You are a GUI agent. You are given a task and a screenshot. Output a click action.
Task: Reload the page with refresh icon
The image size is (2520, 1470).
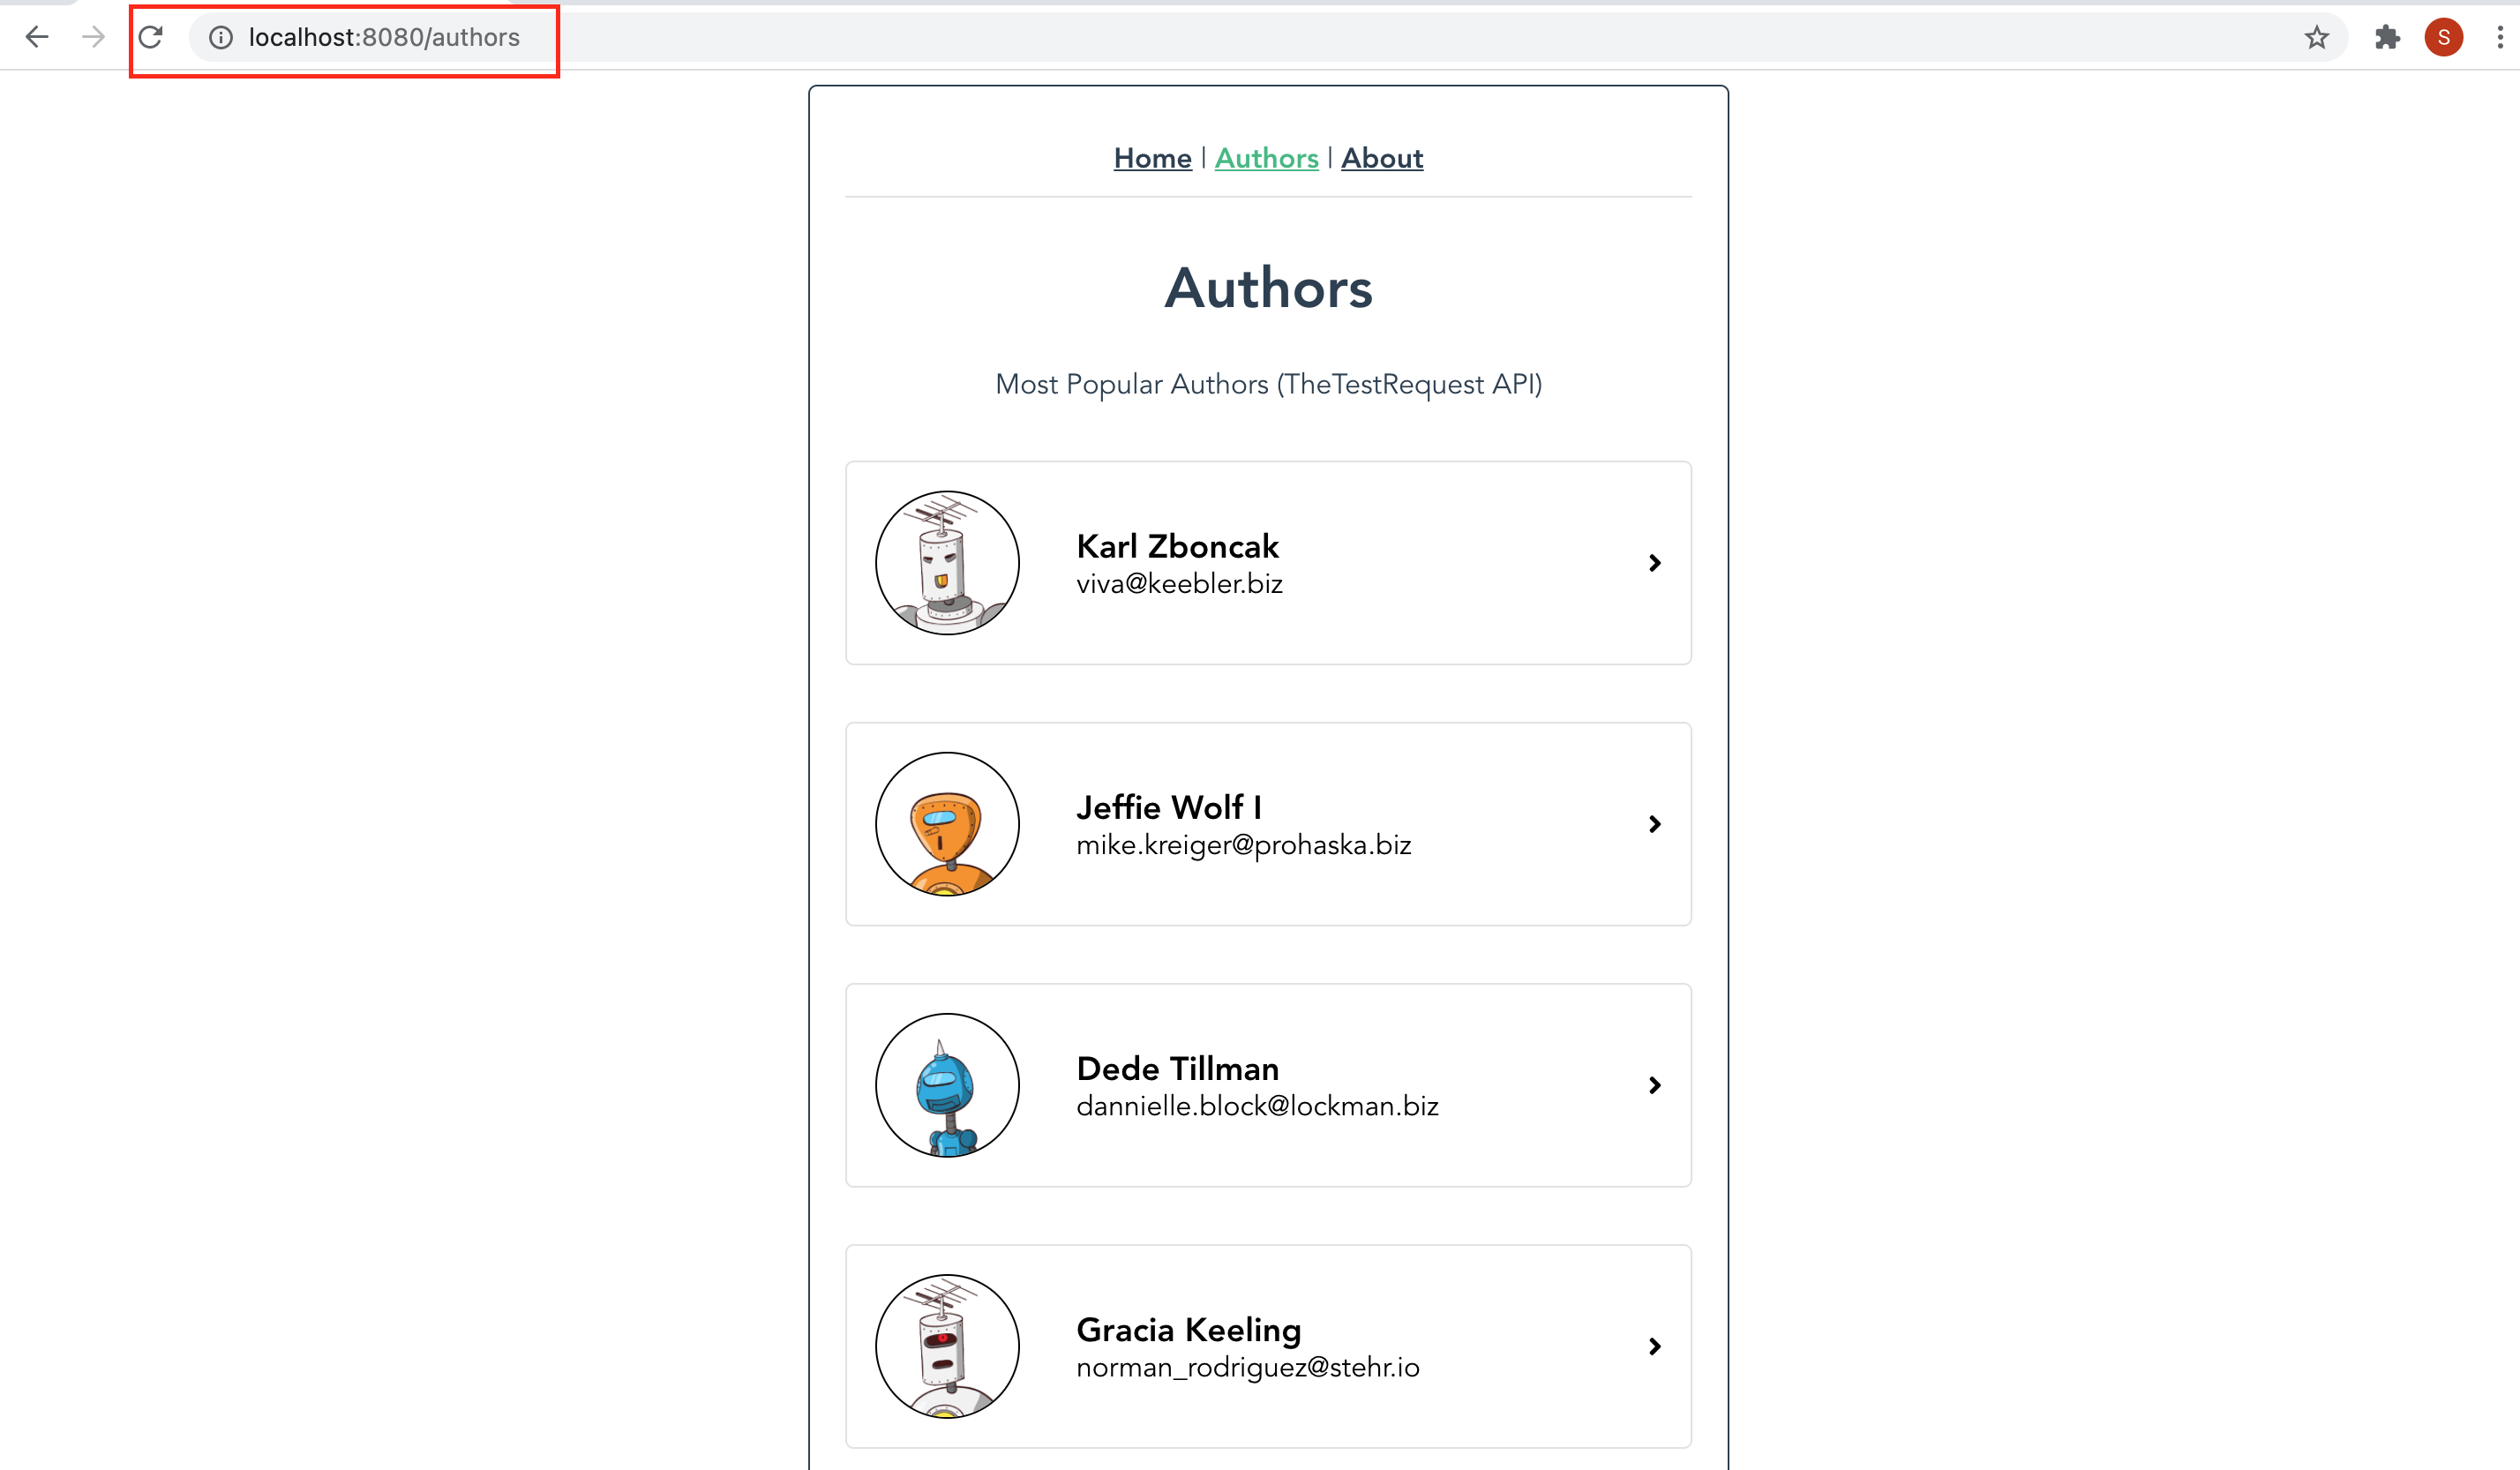pyautogui.click(x=151, y=38)
